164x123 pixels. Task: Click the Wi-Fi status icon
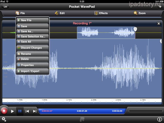[x=7, y=2]
